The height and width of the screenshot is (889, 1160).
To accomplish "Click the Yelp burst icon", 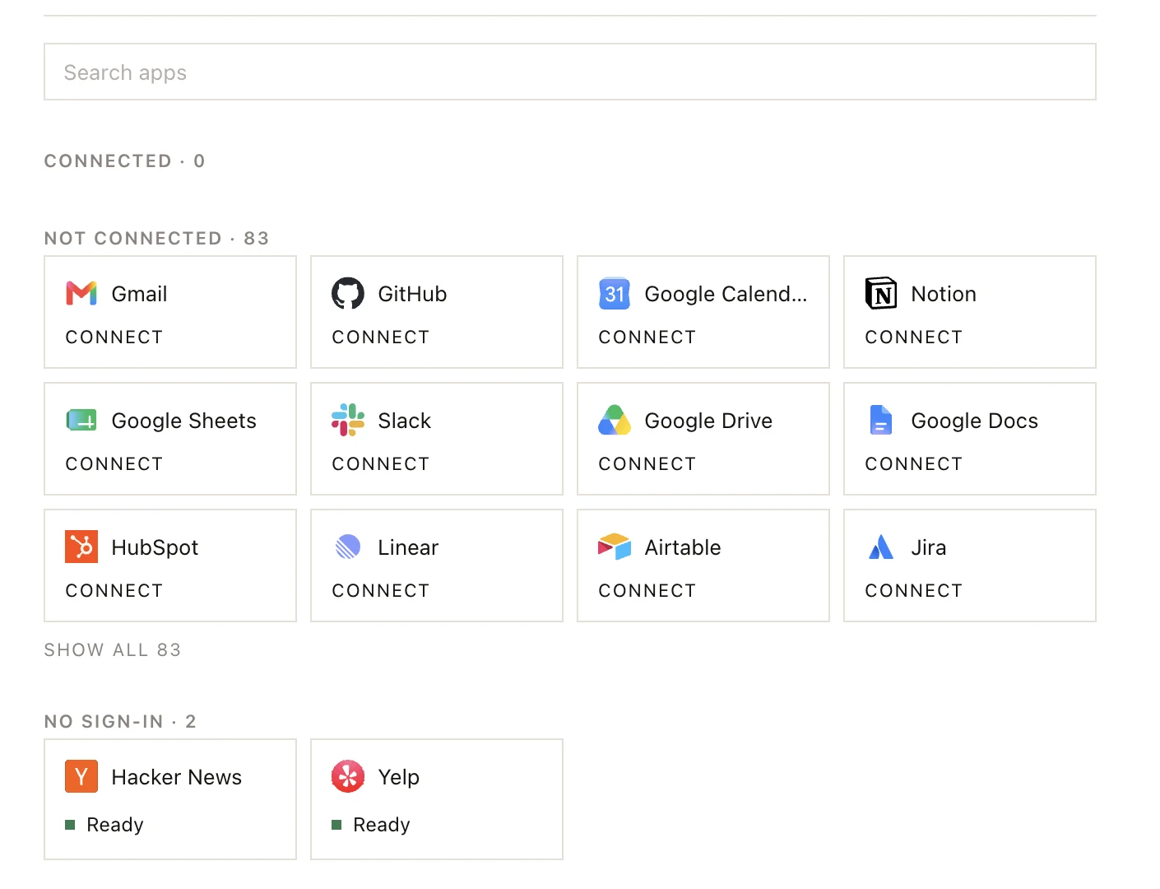I will (348, 777).
